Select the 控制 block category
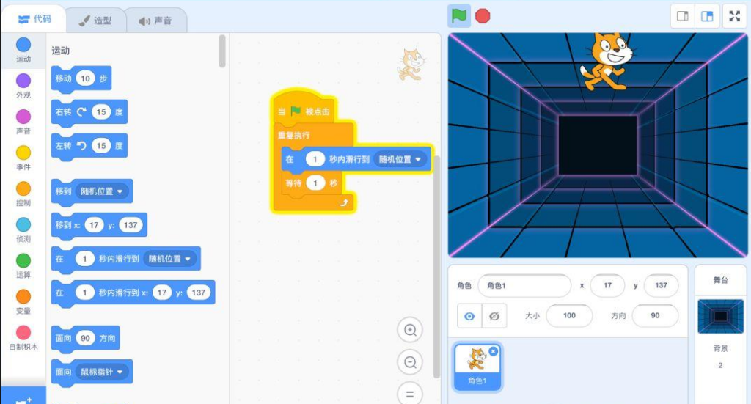751x404 pixels. [23, 189]
